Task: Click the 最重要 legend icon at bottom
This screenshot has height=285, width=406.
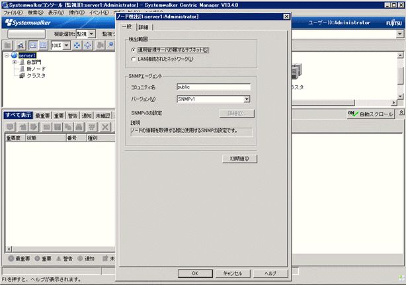Action: 11,259
